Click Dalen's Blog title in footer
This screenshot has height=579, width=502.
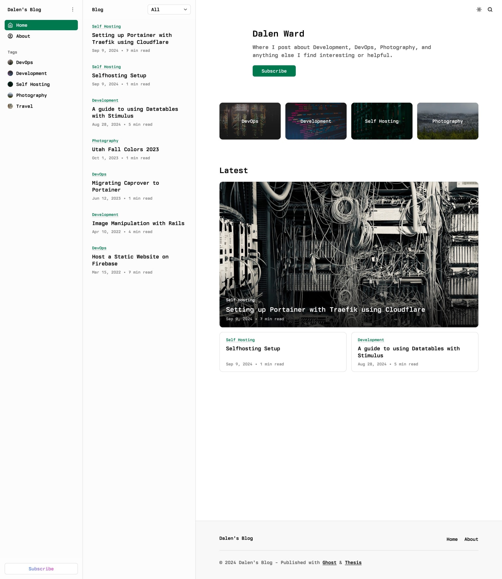236,538
